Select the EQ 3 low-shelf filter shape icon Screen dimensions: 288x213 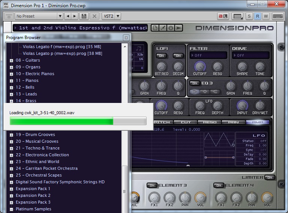pyautogui.click(x=195, y=91)
